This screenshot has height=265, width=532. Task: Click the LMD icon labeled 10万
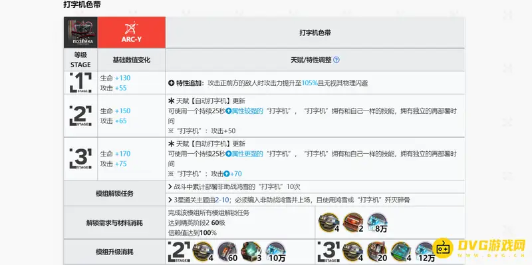tap(275, 252)
